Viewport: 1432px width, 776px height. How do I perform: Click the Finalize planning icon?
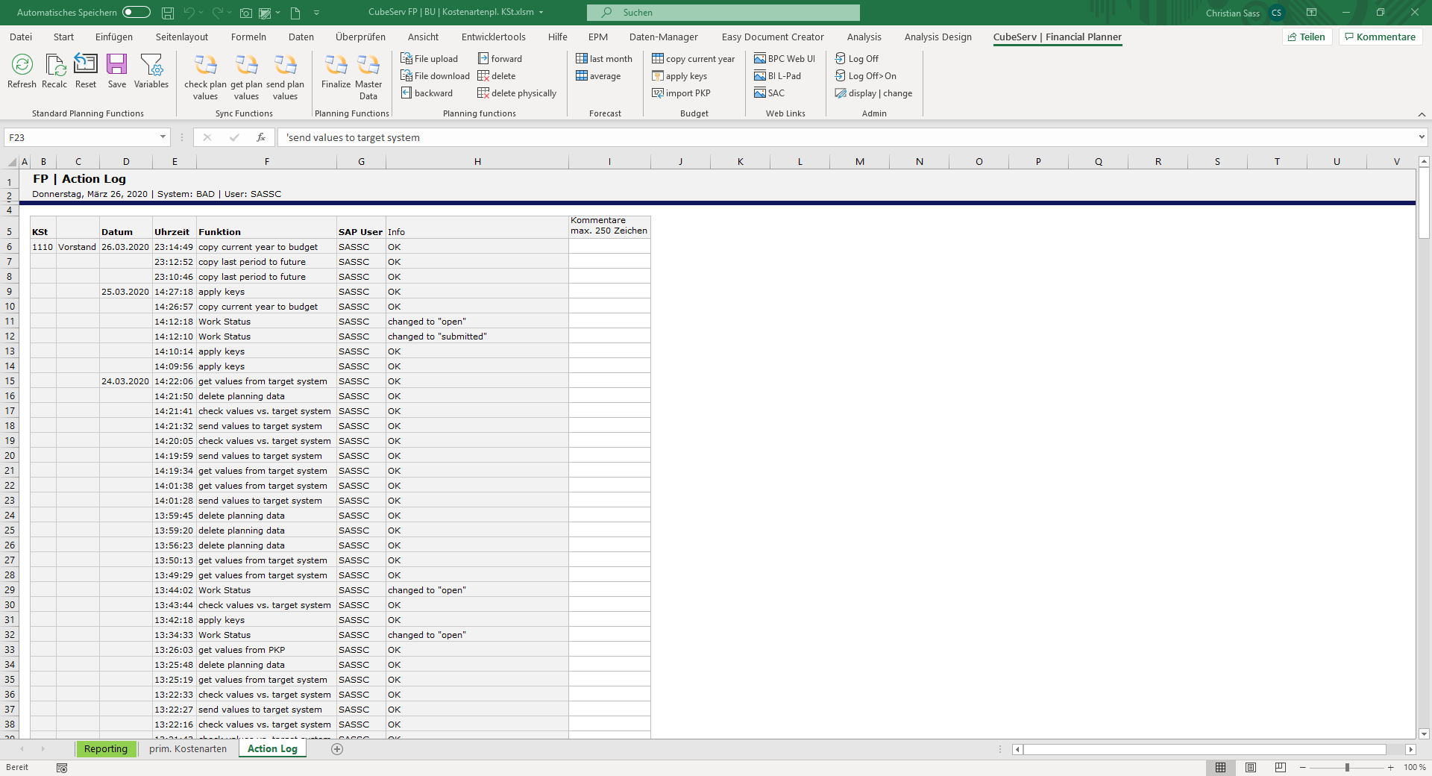(336, 72)
